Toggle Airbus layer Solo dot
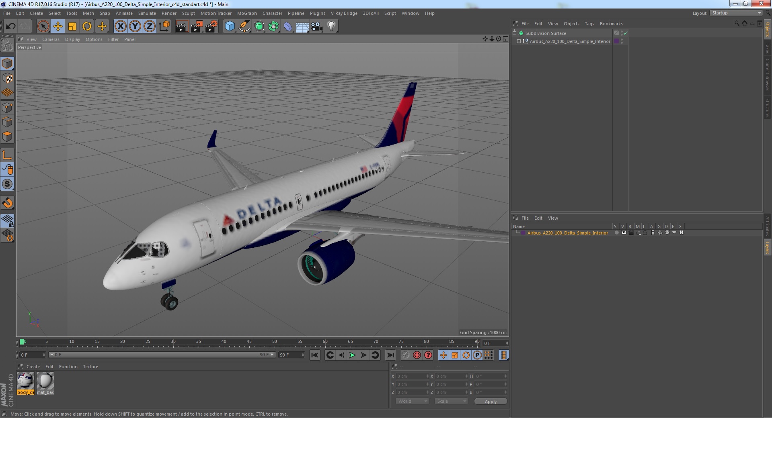Viewport: 772px width, 465px height. (616, 232)
